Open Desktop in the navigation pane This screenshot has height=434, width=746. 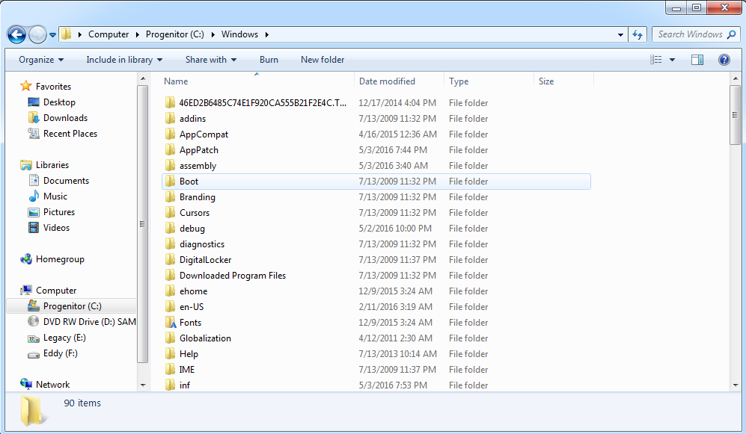coord(59,102)
